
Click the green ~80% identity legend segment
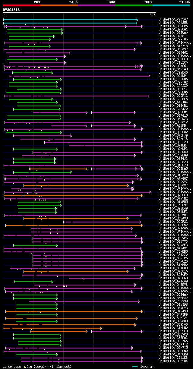coord(134,5)
